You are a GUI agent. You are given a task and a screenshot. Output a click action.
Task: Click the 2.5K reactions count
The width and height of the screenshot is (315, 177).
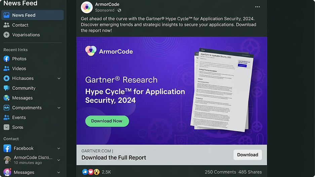point(106,172)
